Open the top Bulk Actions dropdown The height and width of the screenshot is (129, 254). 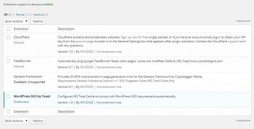pyautogui.click(x=16, y=21)
